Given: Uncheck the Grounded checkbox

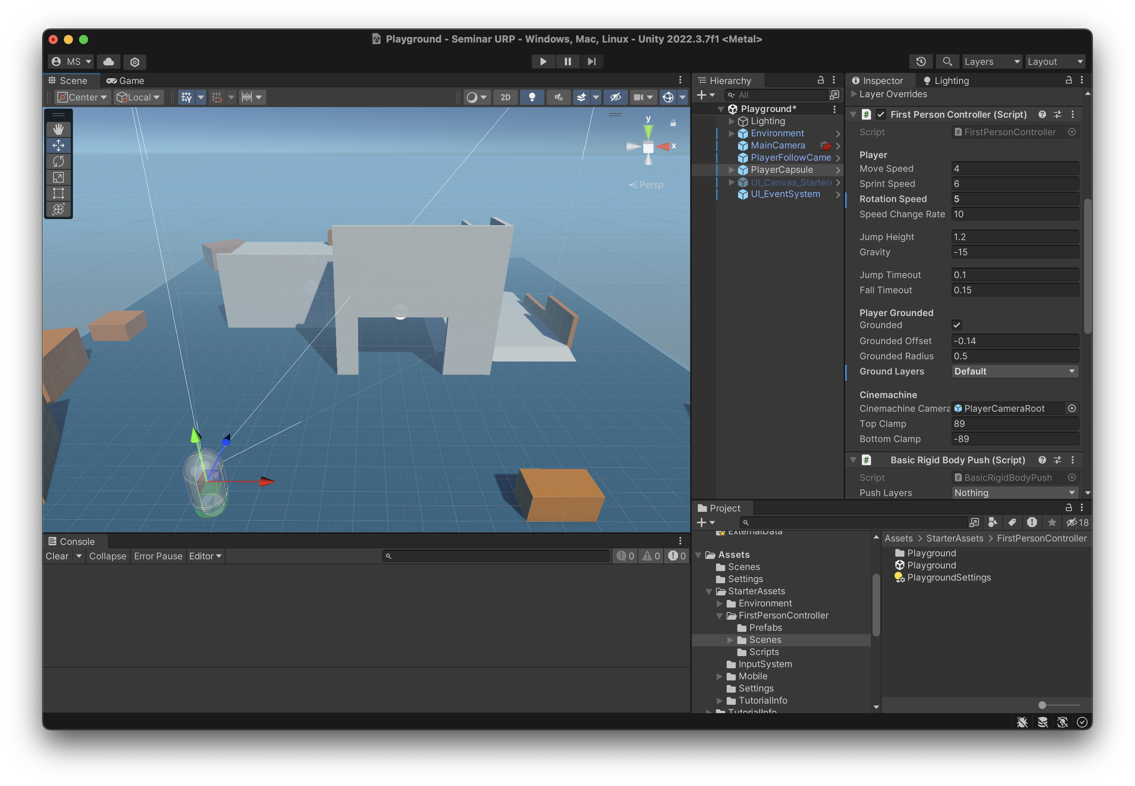Looking at the screenshot, I should pos(957,325).
